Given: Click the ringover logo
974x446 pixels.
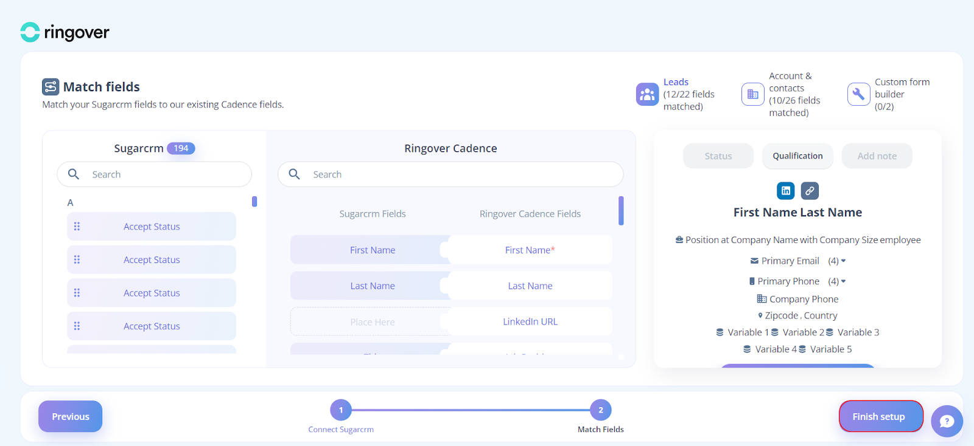Looking at the screenshot, I should (65, 32).
